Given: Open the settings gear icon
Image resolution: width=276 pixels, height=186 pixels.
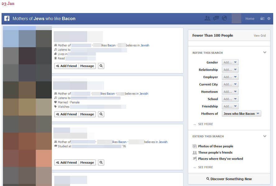Looking at the screenshot, I should [269, 19].
